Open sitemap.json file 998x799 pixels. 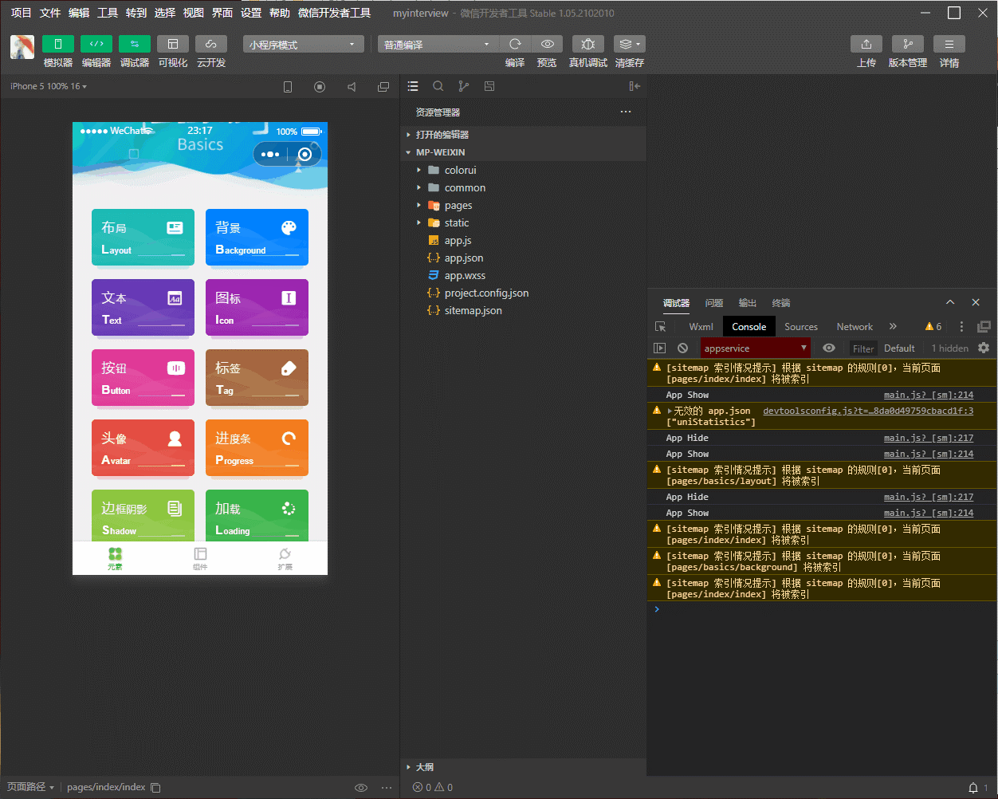(x=523, y=310)
